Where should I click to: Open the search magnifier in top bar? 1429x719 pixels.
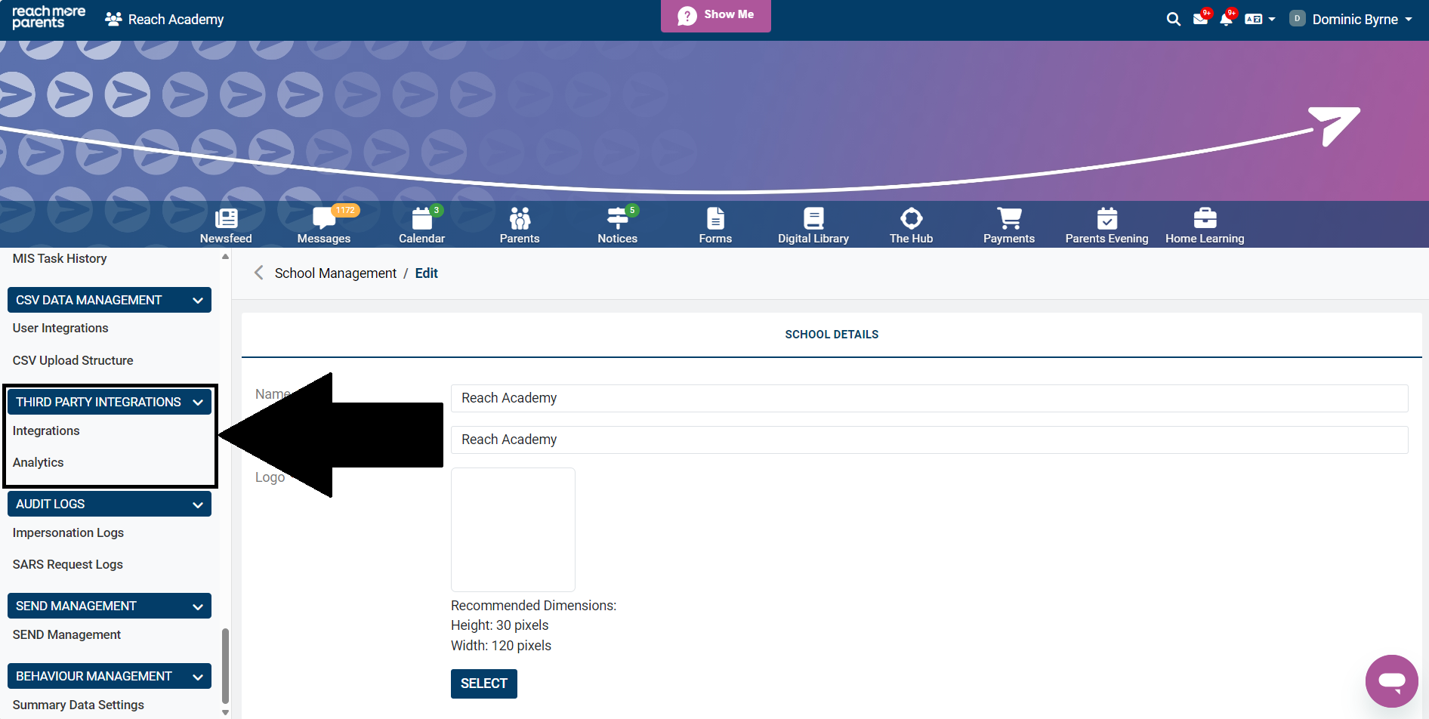1173,20
